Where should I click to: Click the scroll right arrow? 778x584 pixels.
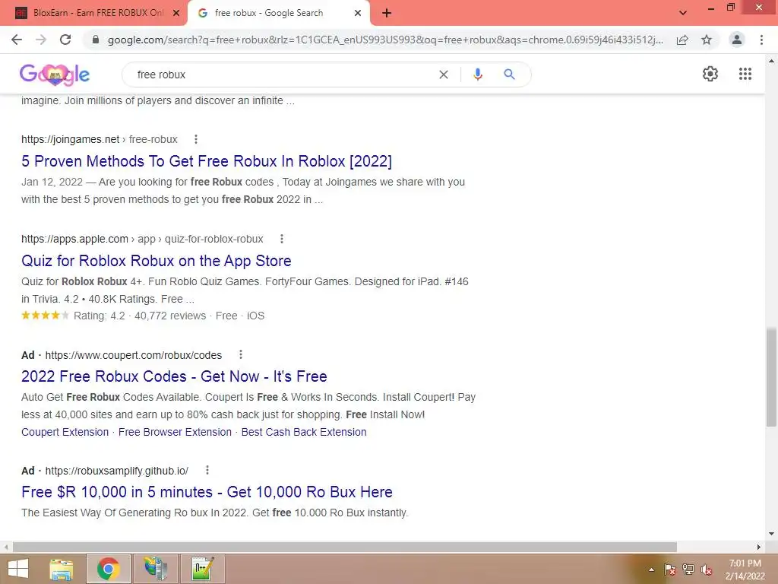759,547
